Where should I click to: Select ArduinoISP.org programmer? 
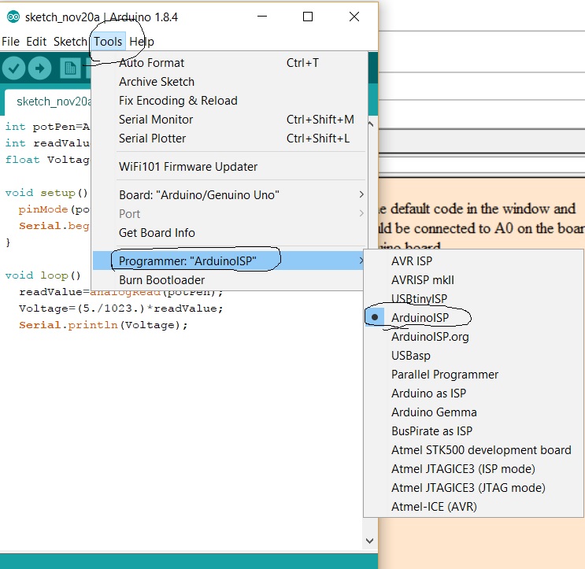point(473,337)
